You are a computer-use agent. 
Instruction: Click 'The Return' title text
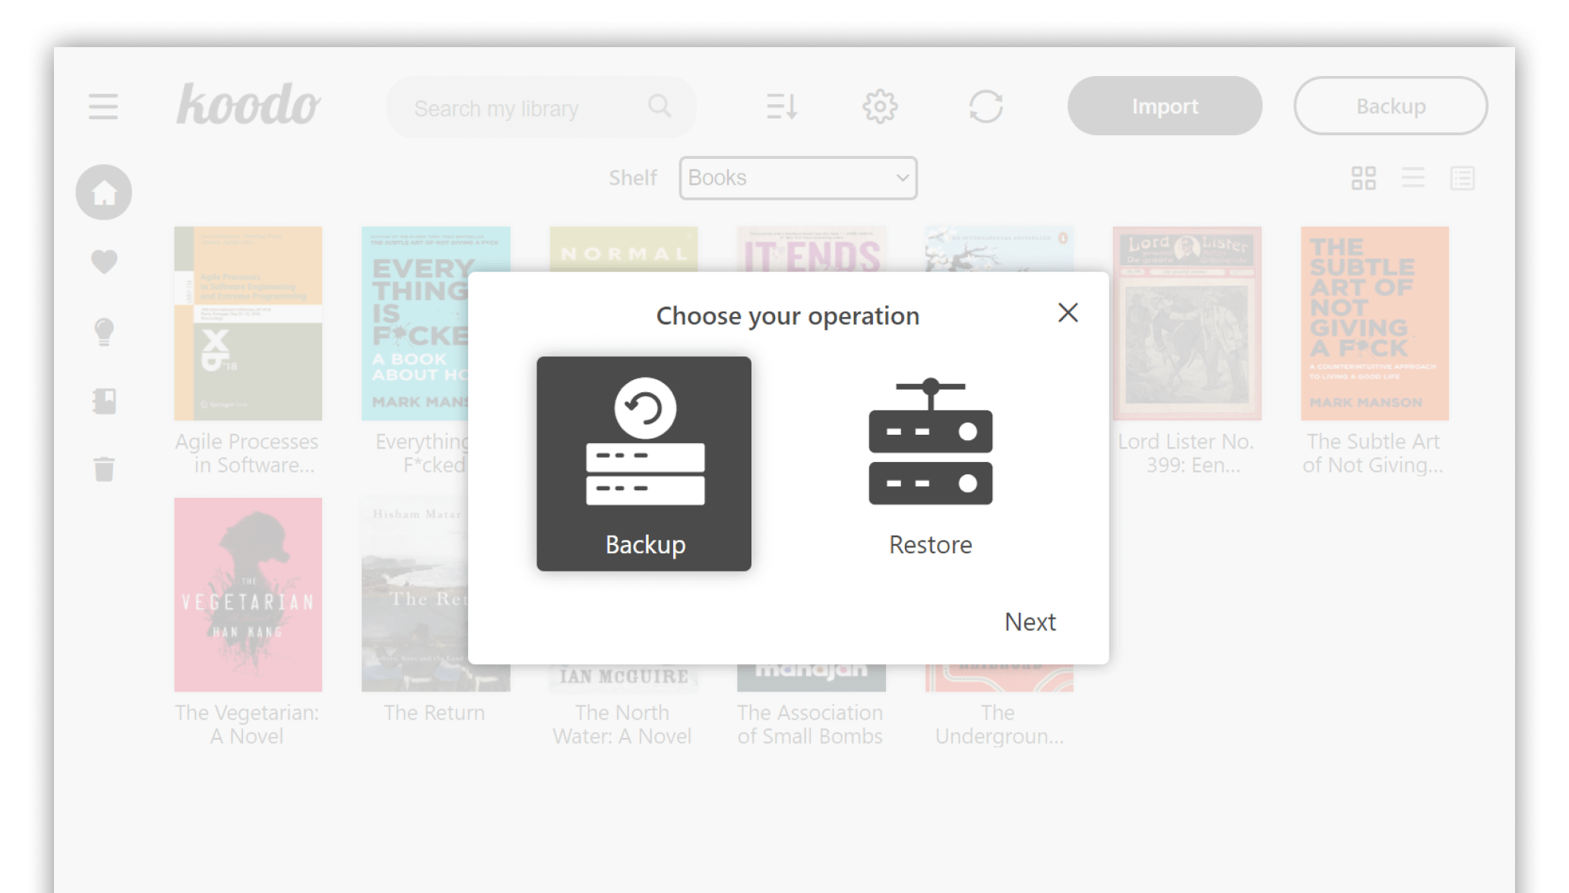tap(434, 713)
